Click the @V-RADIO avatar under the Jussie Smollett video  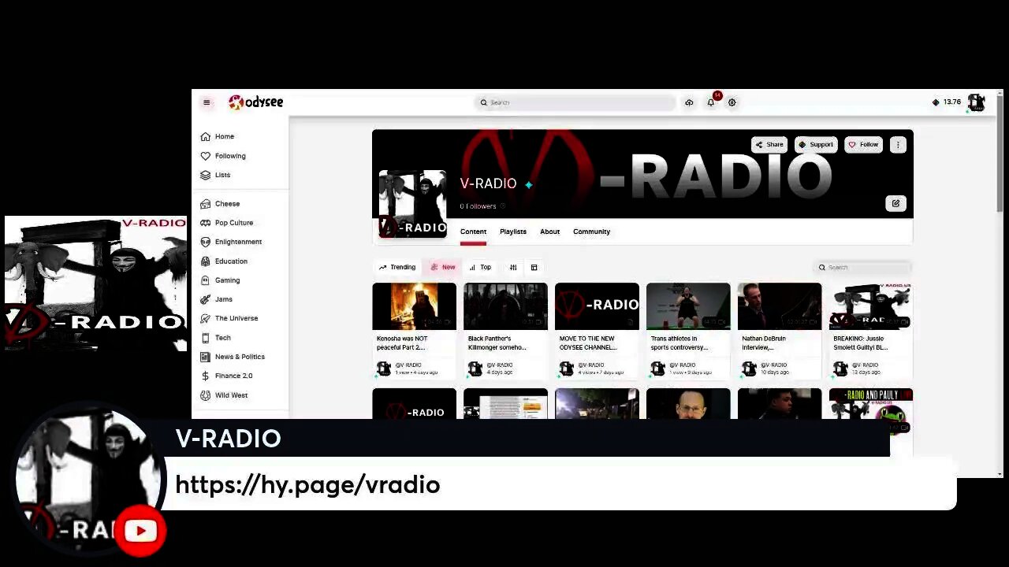[x=841, y=369]
